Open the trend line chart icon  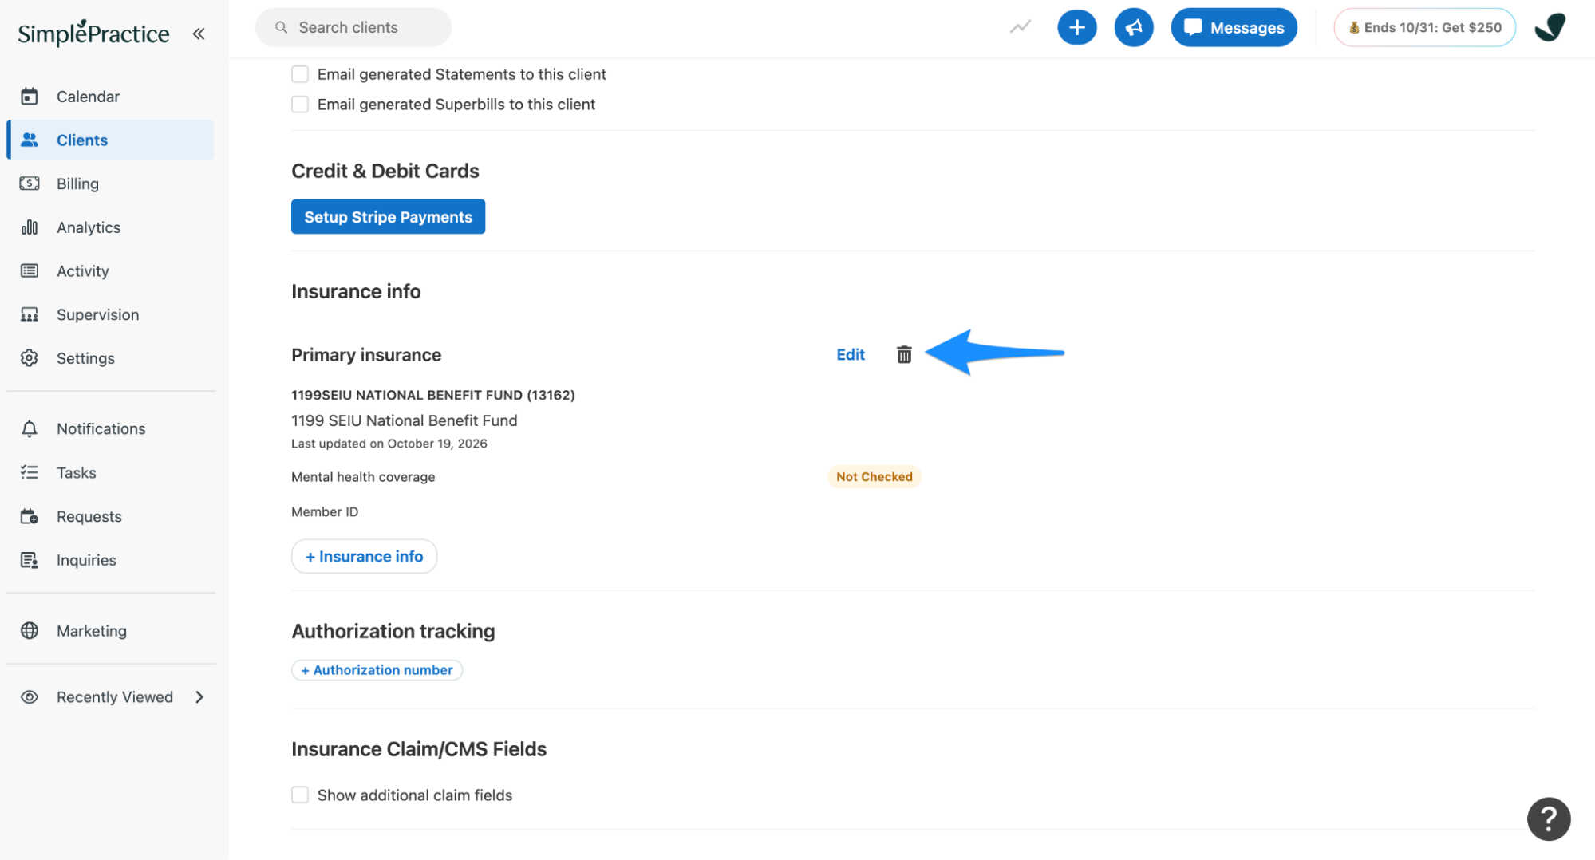(1020, 27)
